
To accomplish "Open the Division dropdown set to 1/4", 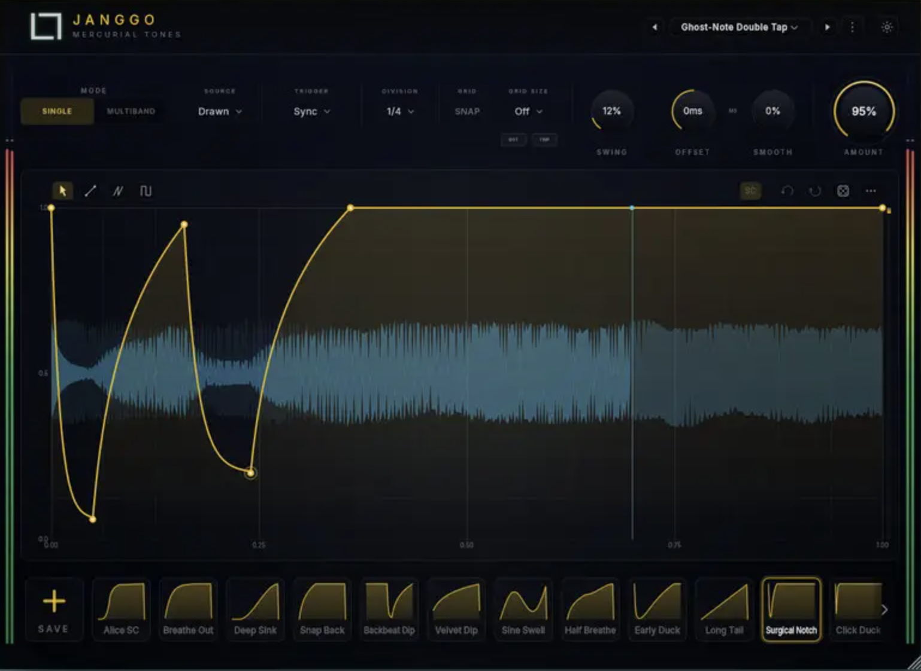I will point(400,111).
